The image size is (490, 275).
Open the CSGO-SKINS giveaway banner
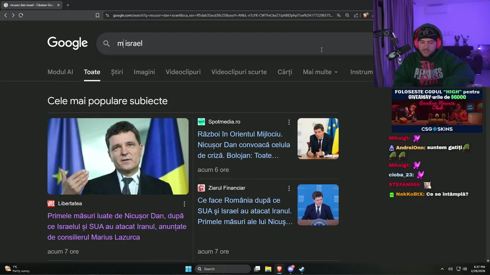click(x=437, y=110)
